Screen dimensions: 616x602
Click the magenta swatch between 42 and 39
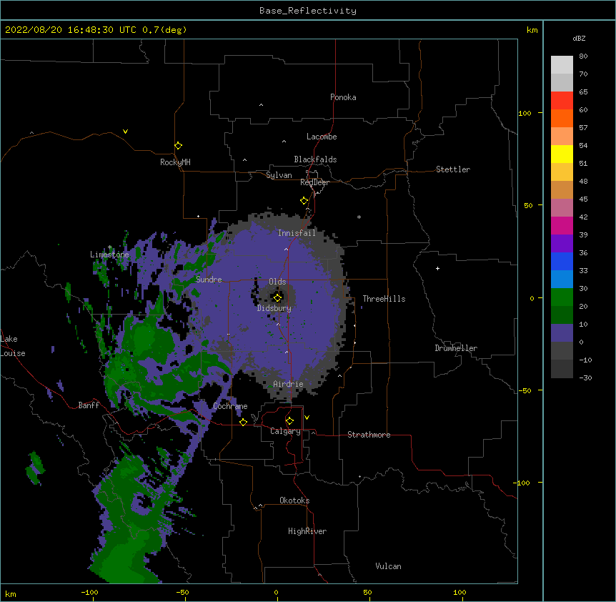[x=562, y=226]
